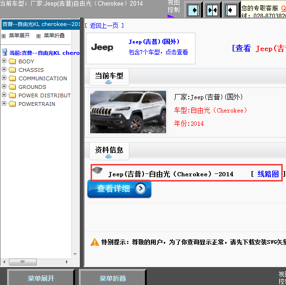Click the grey book icon beside Jeep-自由光 entry

coord(97,170)
